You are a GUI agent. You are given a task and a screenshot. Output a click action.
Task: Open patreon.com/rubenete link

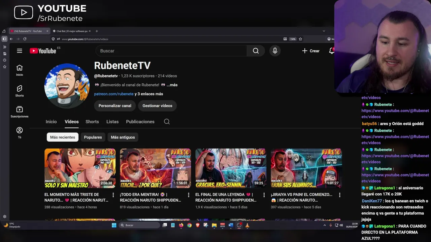click(x=114, y=94)
